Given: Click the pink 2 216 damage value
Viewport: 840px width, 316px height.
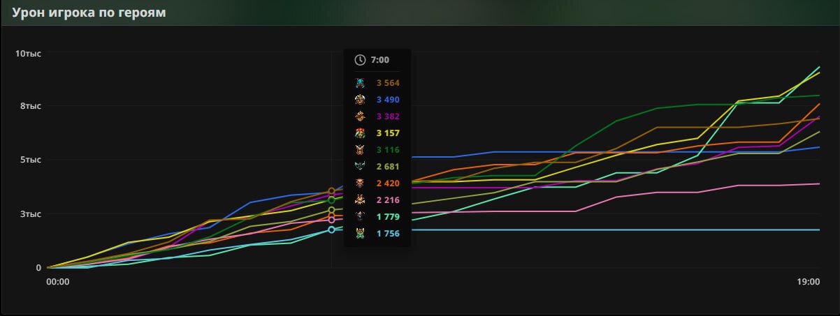Looking at the screenshot, I should point(388,200).
